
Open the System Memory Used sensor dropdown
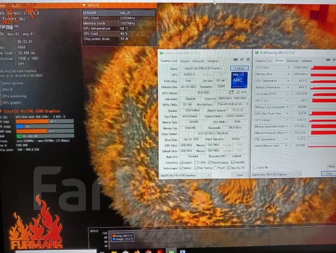click(286, 145)
